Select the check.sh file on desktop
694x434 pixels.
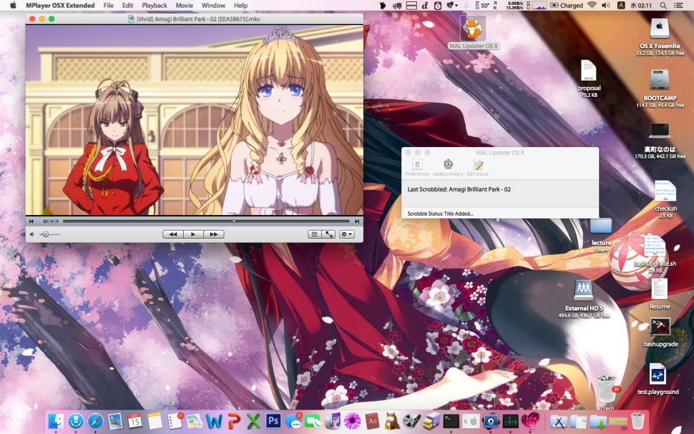point(666,191)
